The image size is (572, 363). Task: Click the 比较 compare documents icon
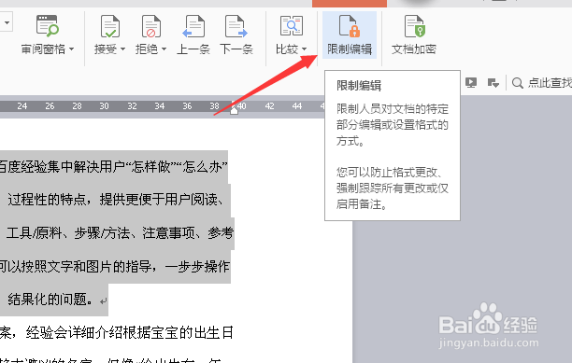click(292, 26)
